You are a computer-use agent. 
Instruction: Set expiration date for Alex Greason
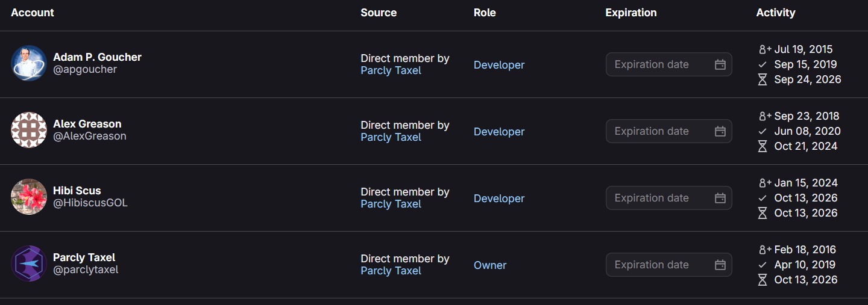click(x=668, y=131)
